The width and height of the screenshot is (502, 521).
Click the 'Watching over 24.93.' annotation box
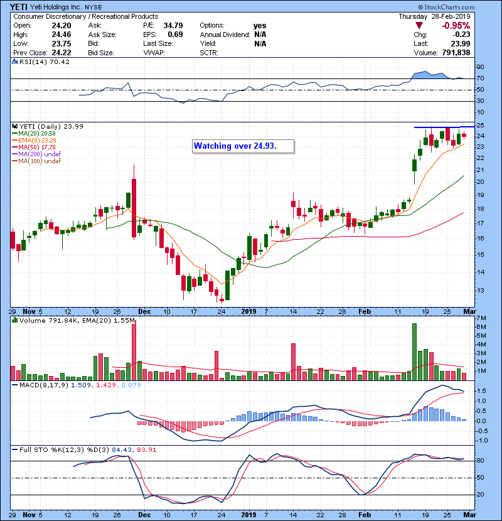tap(243, 146)
